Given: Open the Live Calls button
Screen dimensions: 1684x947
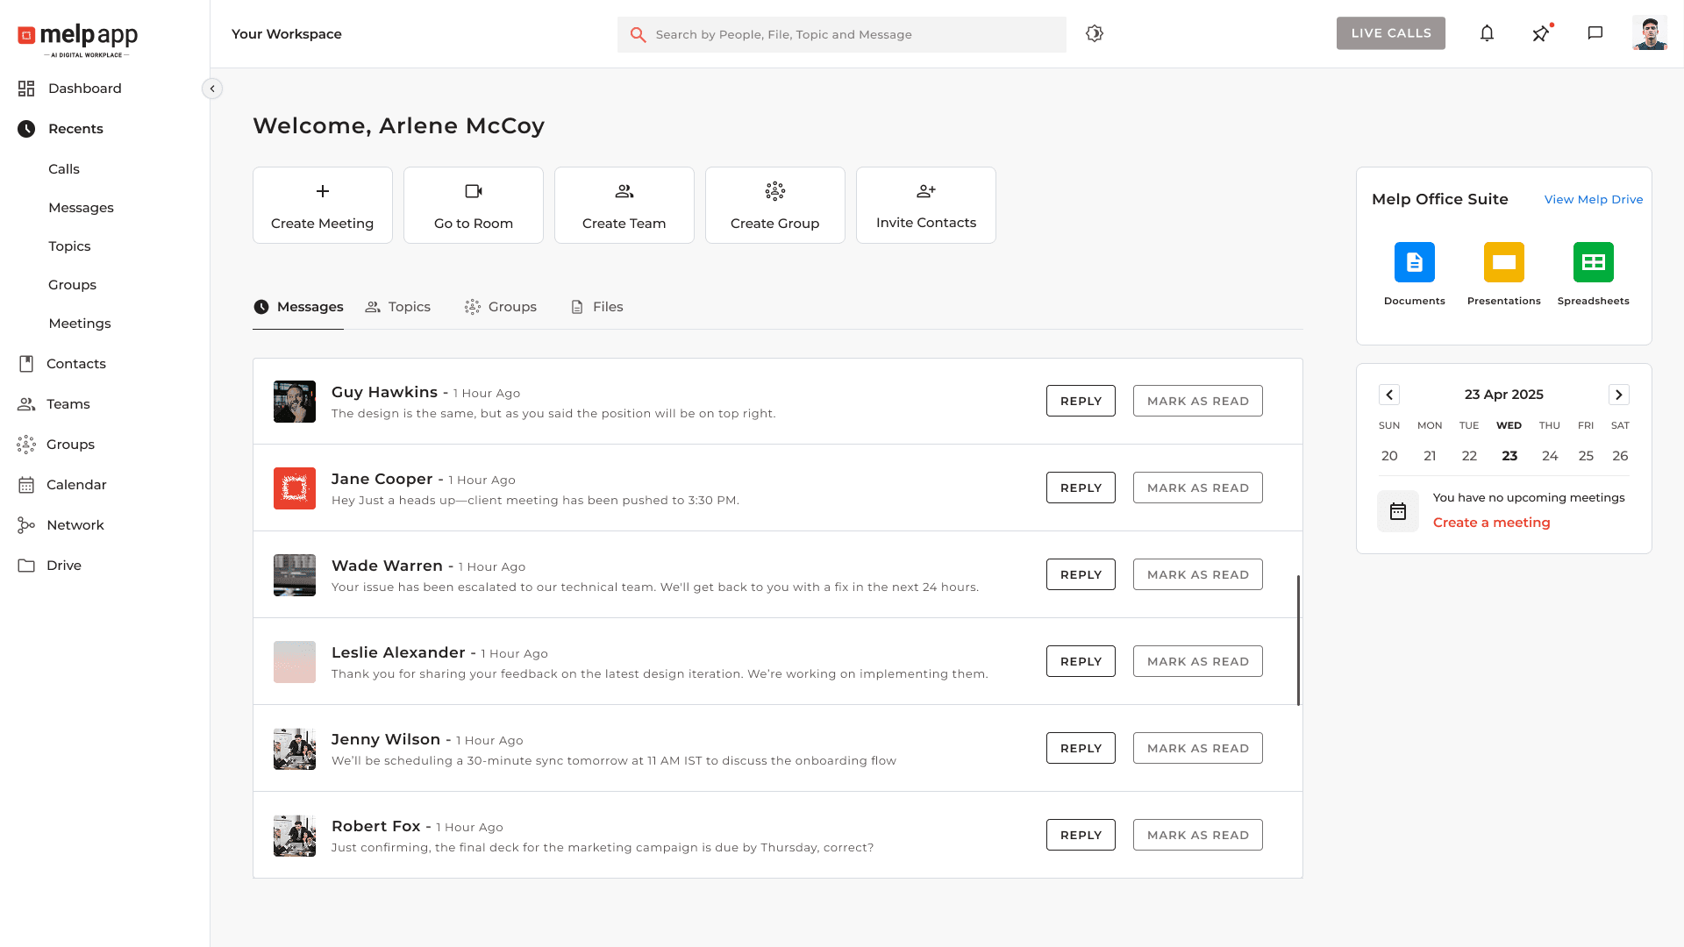Looking at the screenshot, I should click(x=1390, y=32).
